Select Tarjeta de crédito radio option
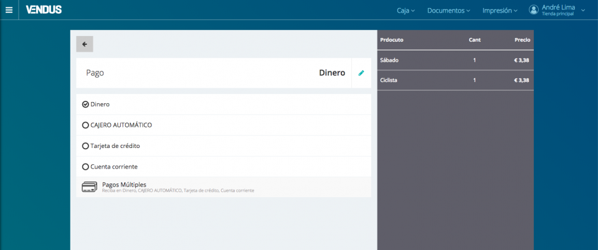 86,146
